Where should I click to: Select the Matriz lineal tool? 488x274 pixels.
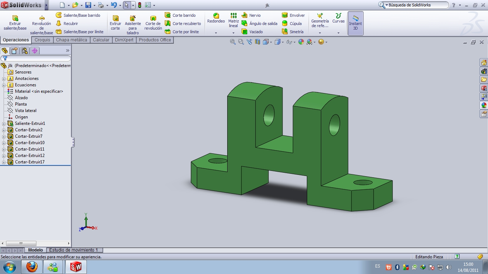pos(233,20)
